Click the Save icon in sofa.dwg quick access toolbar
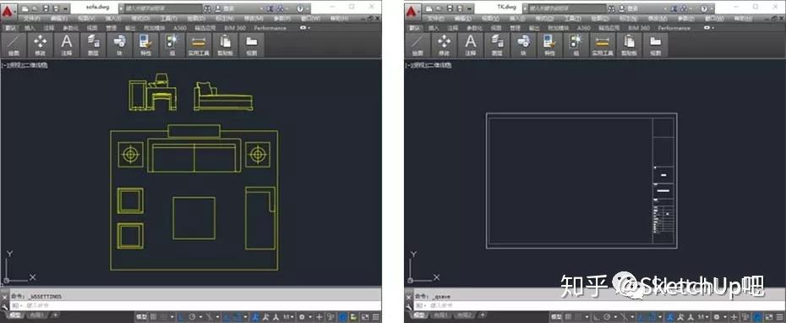786x323 pixels. (46, 8)
